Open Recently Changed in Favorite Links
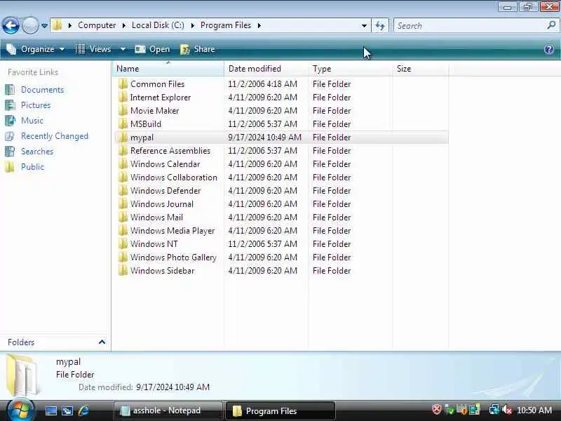The width and height of the screenshot is (561, 421). coord(55,136)
